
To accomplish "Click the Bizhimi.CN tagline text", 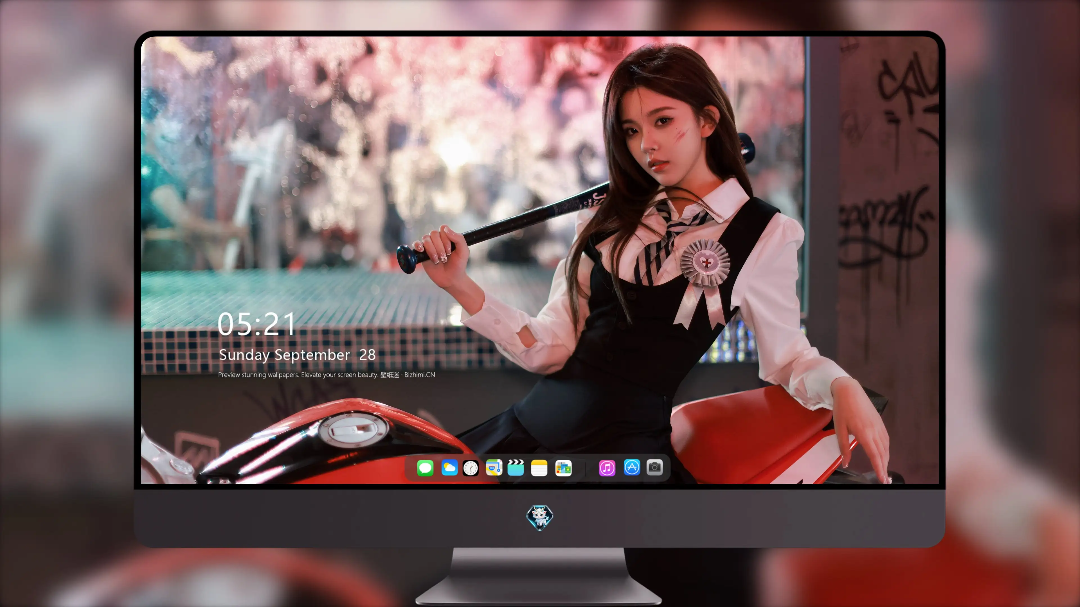I will point(326,375).
